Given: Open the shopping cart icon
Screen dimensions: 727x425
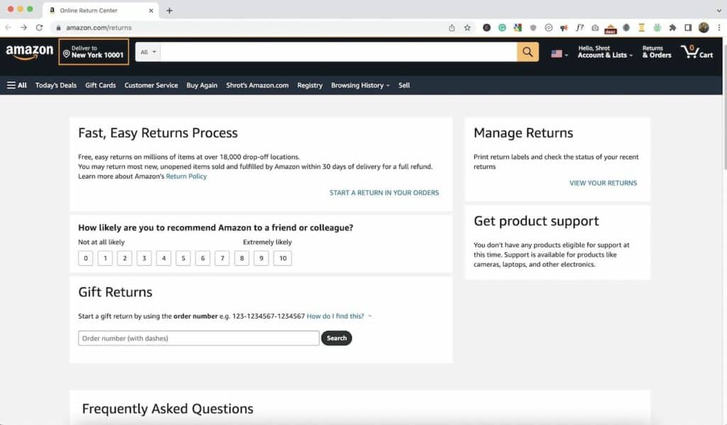Looking at the screenshot, I should point(696,52).
